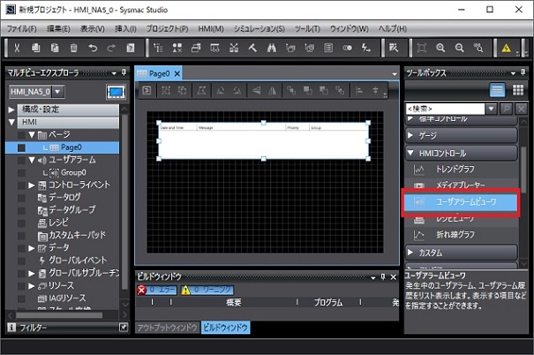
Task: Select Group0 under user alarms
Action: pos(73,173)
